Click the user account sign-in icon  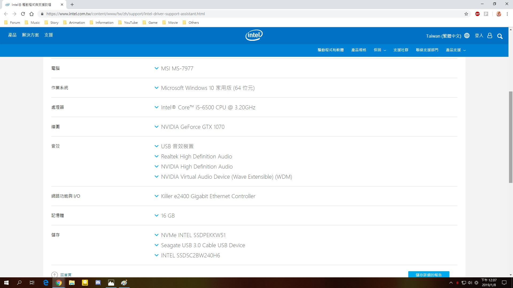[489, 35]
